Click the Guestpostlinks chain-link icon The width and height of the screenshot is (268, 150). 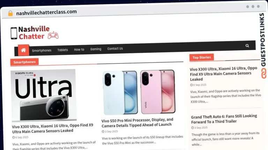[x=263, y=73]
